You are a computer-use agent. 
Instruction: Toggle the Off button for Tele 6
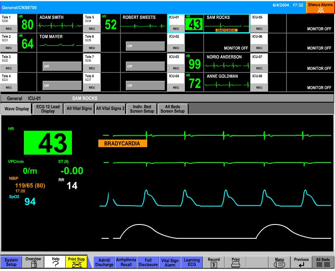click(x=145, y=46)
